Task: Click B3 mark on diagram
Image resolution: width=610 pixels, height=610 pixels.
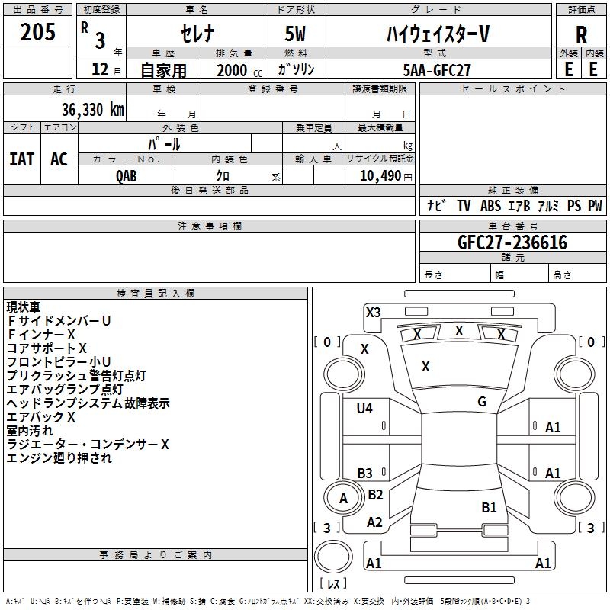Action: 365,474
